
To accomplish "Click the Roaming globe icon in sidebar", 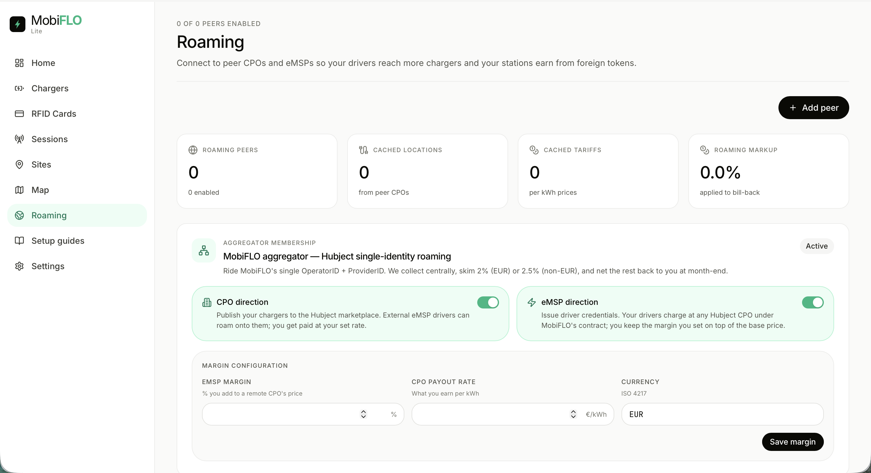I will (19, 215).
